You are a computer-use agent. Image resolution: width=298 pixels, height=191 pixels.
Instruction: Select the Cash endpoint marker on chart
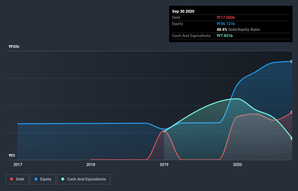pyautogui.click(x=292, y=138)
